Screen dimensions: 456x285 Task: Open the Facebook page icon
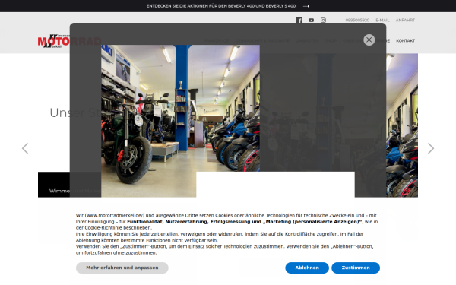[x=299, y=20]
